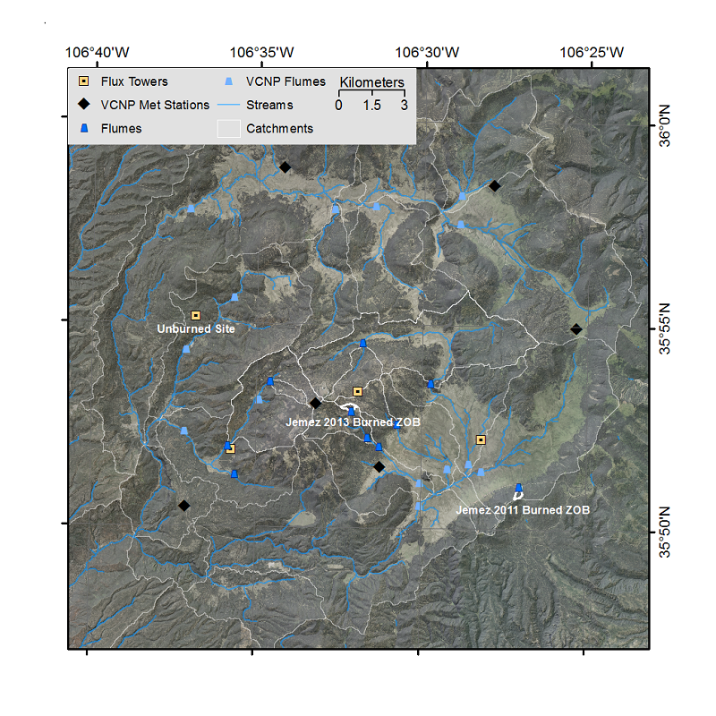Select the easternmost met station diamond
Screen dimensions: 716x716
576,329
